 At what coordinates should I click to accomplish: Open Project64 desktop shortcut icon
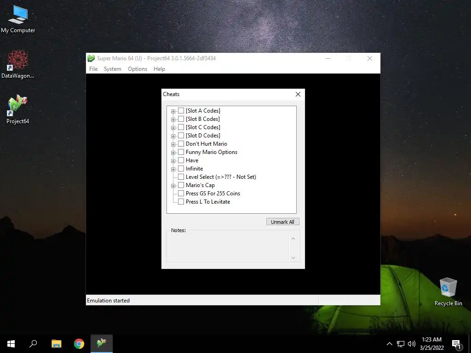18,109
